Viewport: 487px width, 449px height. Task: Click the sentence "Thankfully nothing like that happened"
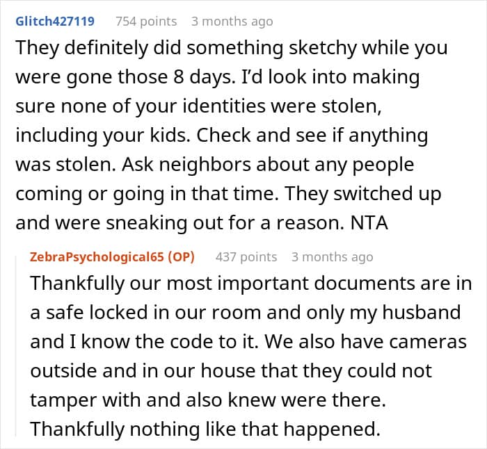[205, 430]
